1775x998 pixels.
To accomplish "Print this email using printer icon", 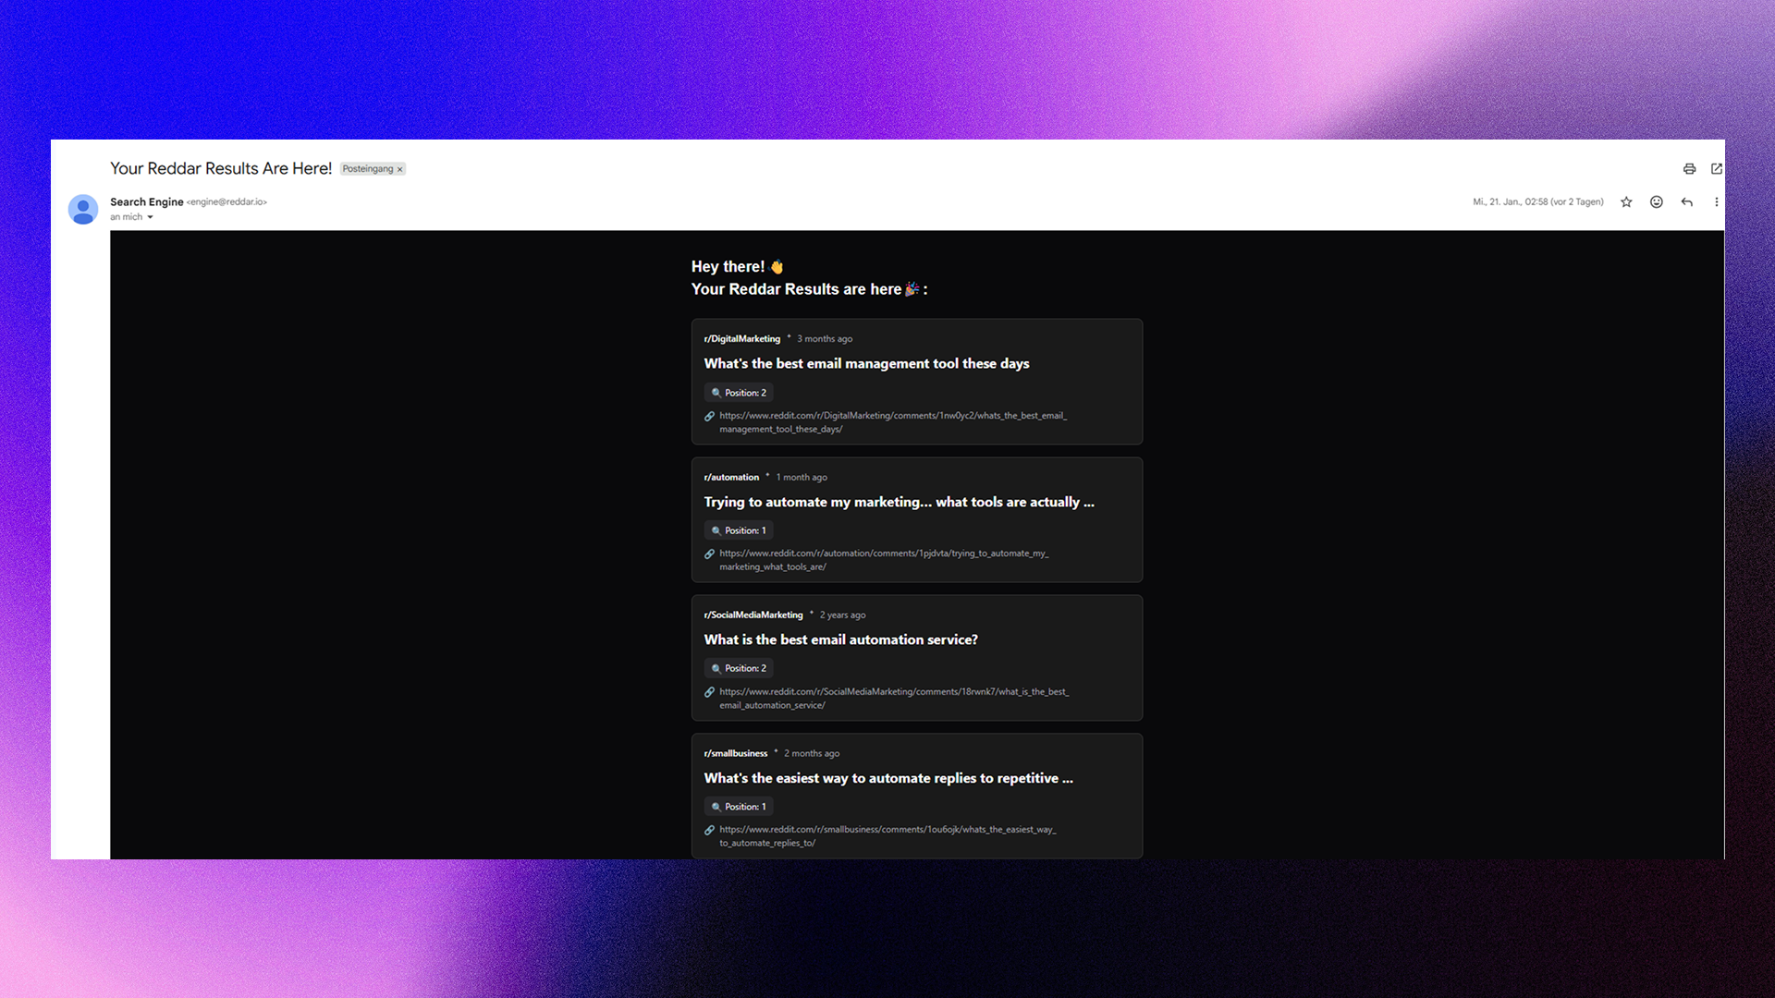I will (1689, 169).
